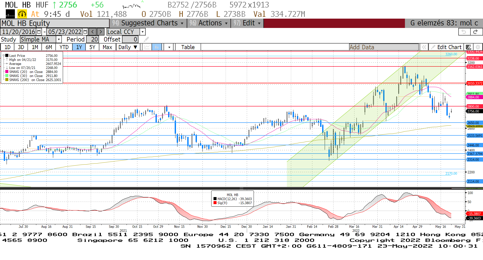
Task: Click the Add Data input field
Action: click(x=384, y=47)
